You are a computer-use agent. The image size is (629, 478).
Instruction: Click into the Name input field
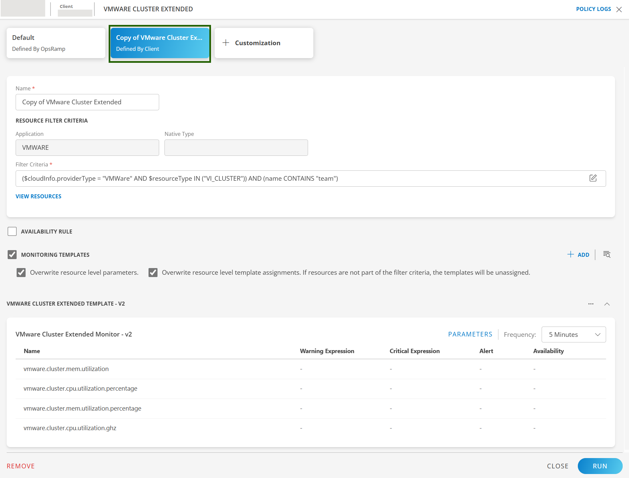[x=87, y=102]
